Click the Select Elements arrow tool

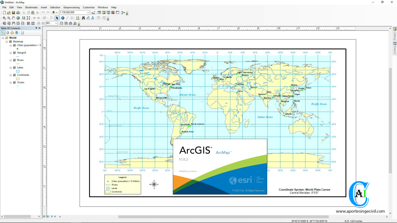57,18
